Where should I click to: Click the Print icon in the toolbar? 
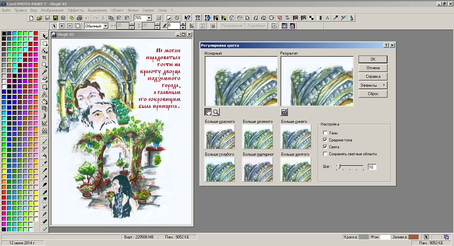[79, 18]
